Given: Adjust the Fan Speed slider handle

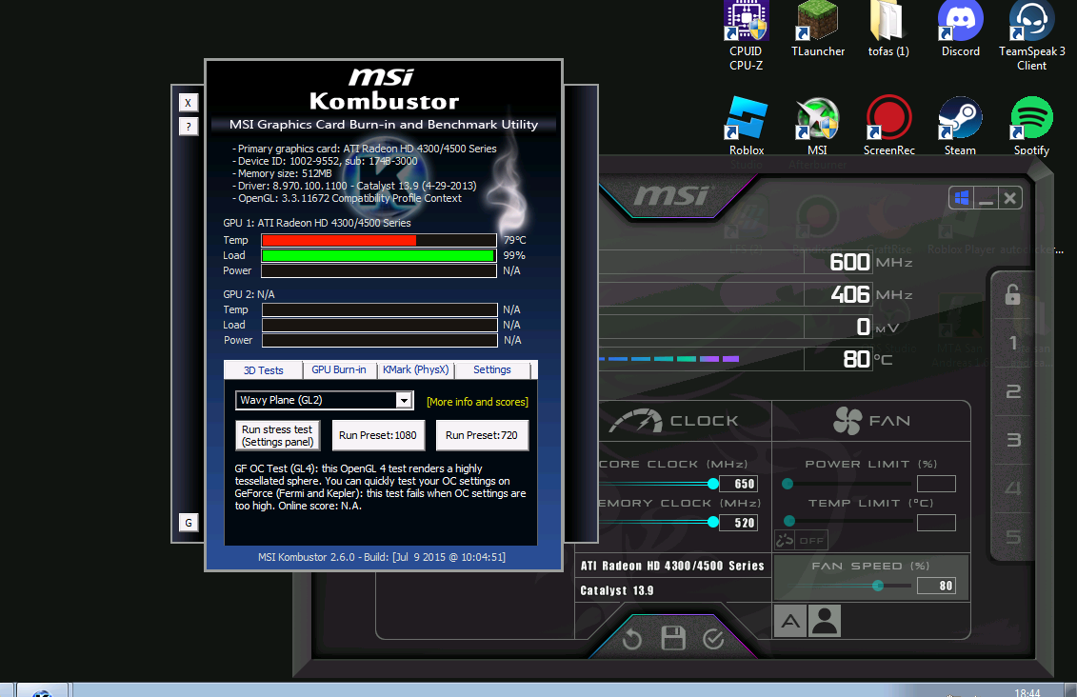Looking at the screenshot, I should coord(878,586).
